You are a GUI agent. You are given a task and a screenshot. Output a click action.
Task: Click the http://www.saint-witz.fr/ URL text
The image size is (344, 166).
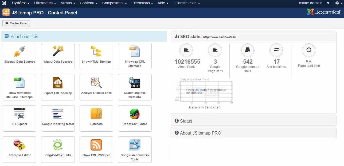(220, 37)
